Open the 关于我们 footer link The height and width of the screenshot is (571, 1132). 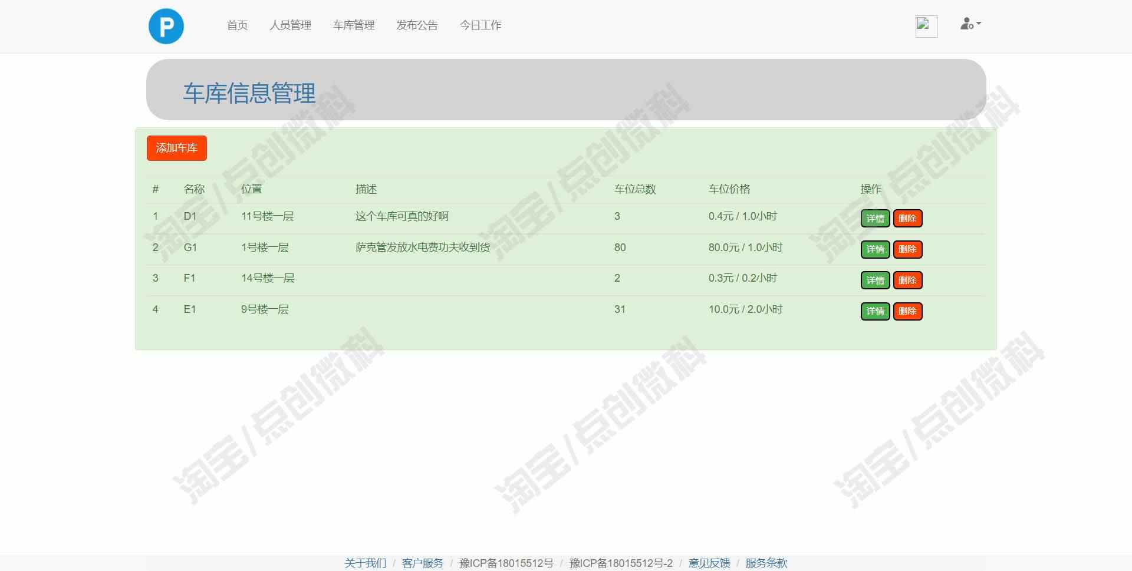(x=366, y=563)
